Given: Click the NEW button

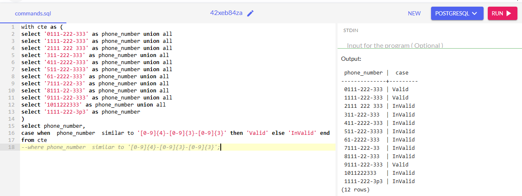Looking at the screenshot, I should (x=414, y=13).
